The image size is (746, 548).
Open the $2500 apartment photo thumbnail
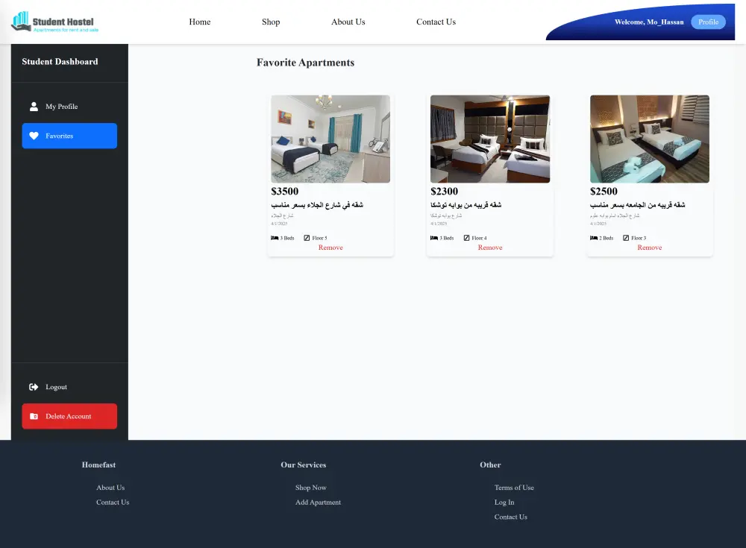point(649,139)
